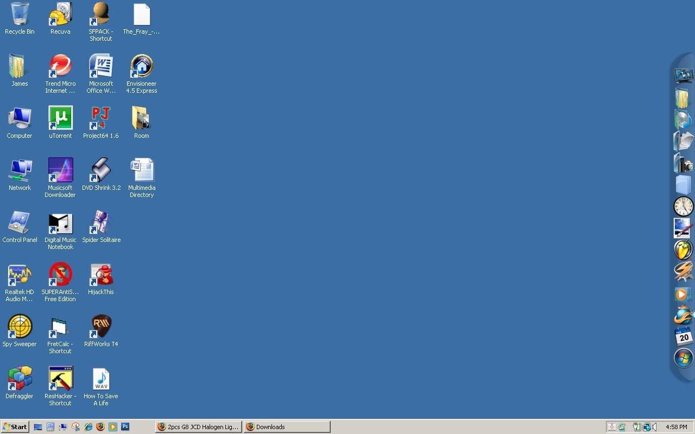Launch Photoshop from quick launch

click(x=125, y=427)
